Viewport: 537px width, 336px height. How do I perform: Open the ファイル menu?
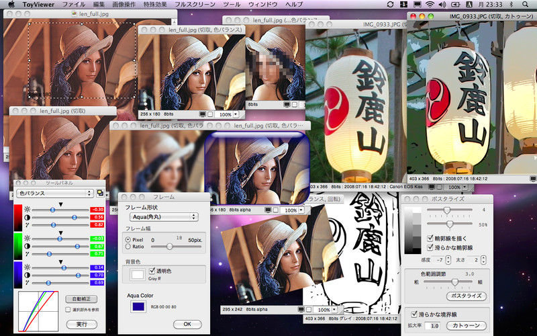pos(74,5)
